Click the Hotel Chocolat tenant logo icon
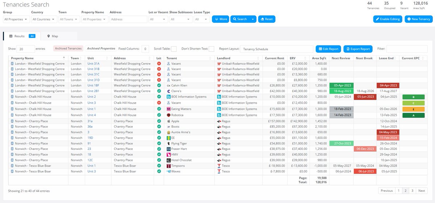The height and width of the screenshot is (203, 435). click(x=168, y=160)
